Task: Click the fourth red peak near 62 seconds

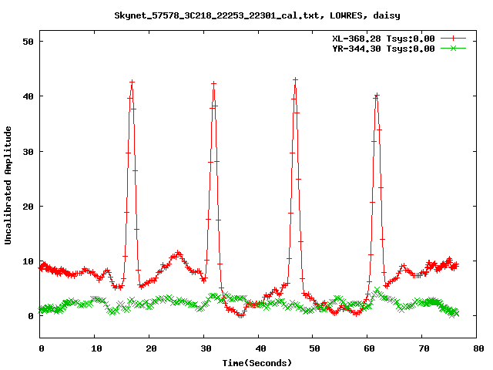Action: coord(377,95)
